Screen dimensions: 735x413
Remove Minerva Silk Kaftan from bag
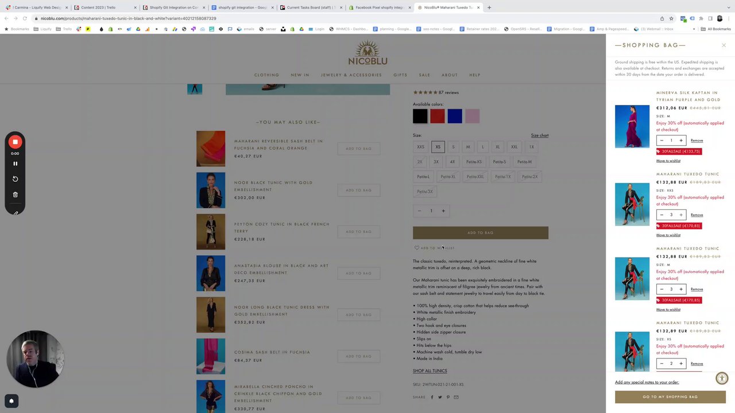[x=697, y=141]
